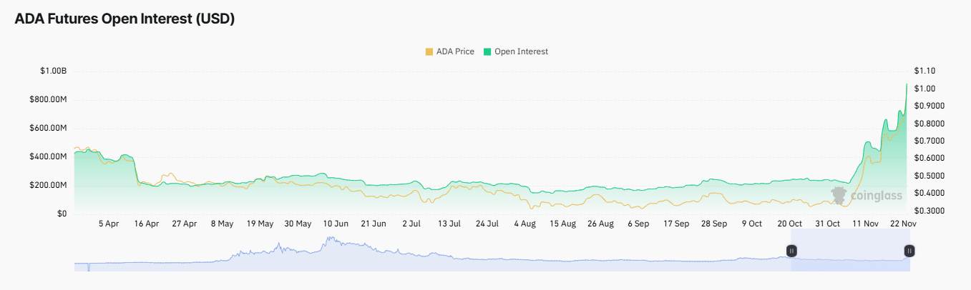
Task: Click the navigator chart's highest peak
Action: tap(330, 239)
